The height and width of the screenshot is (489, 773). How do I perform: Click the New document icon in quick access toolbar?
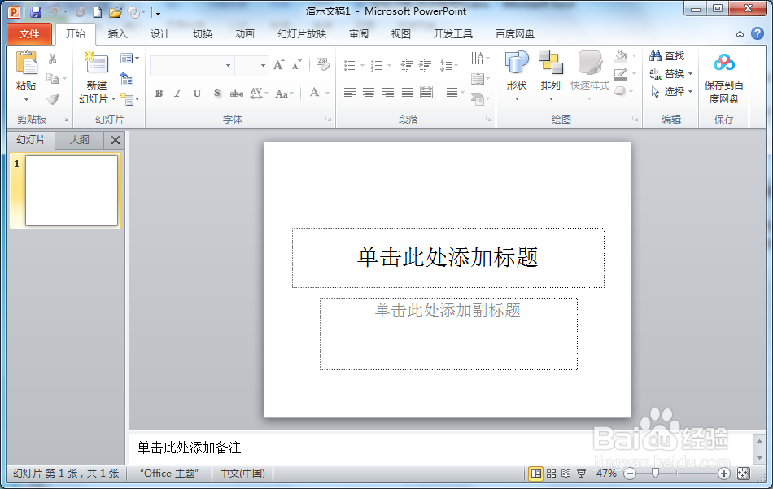[x=97, y=12]
